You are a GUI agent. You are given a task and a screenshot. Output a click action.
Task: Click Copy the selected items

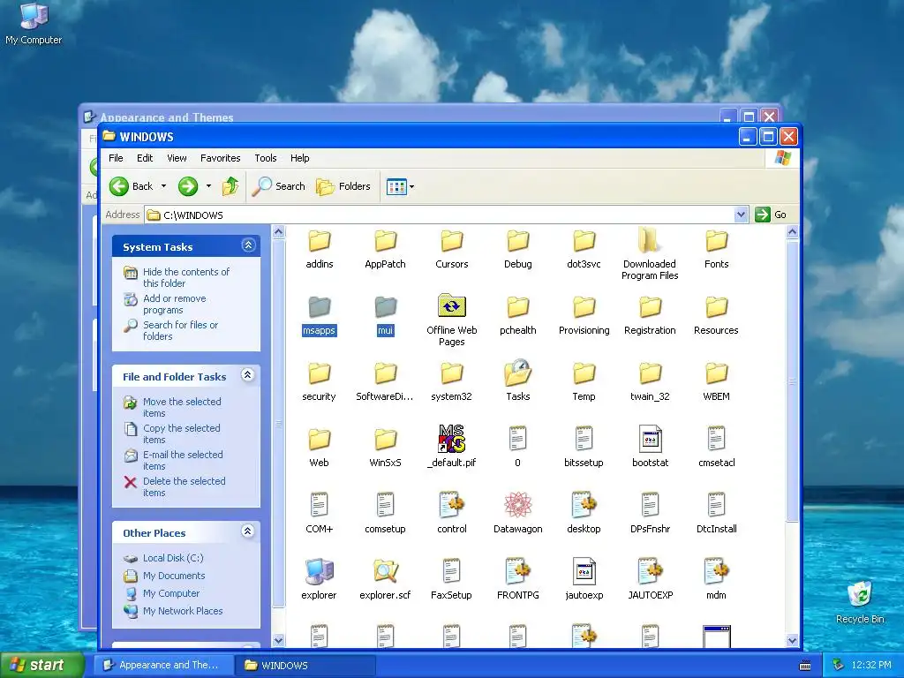(x=182, y=433)
